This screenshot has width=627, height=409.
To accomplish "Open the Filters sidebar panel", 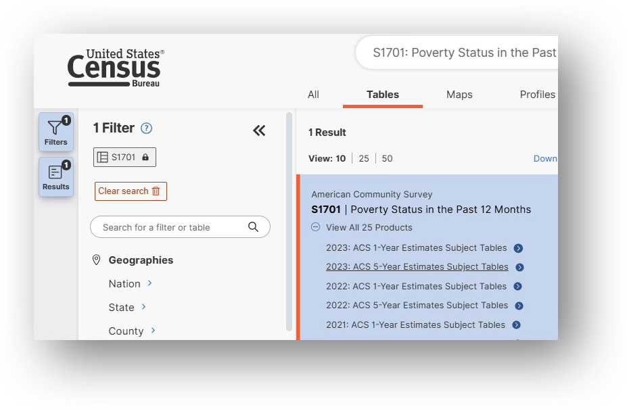I will tap(56, 132).
